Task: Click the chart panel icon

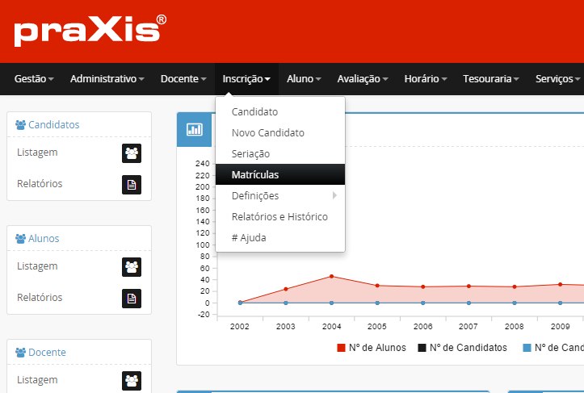Action: click(x=195, y=130)
